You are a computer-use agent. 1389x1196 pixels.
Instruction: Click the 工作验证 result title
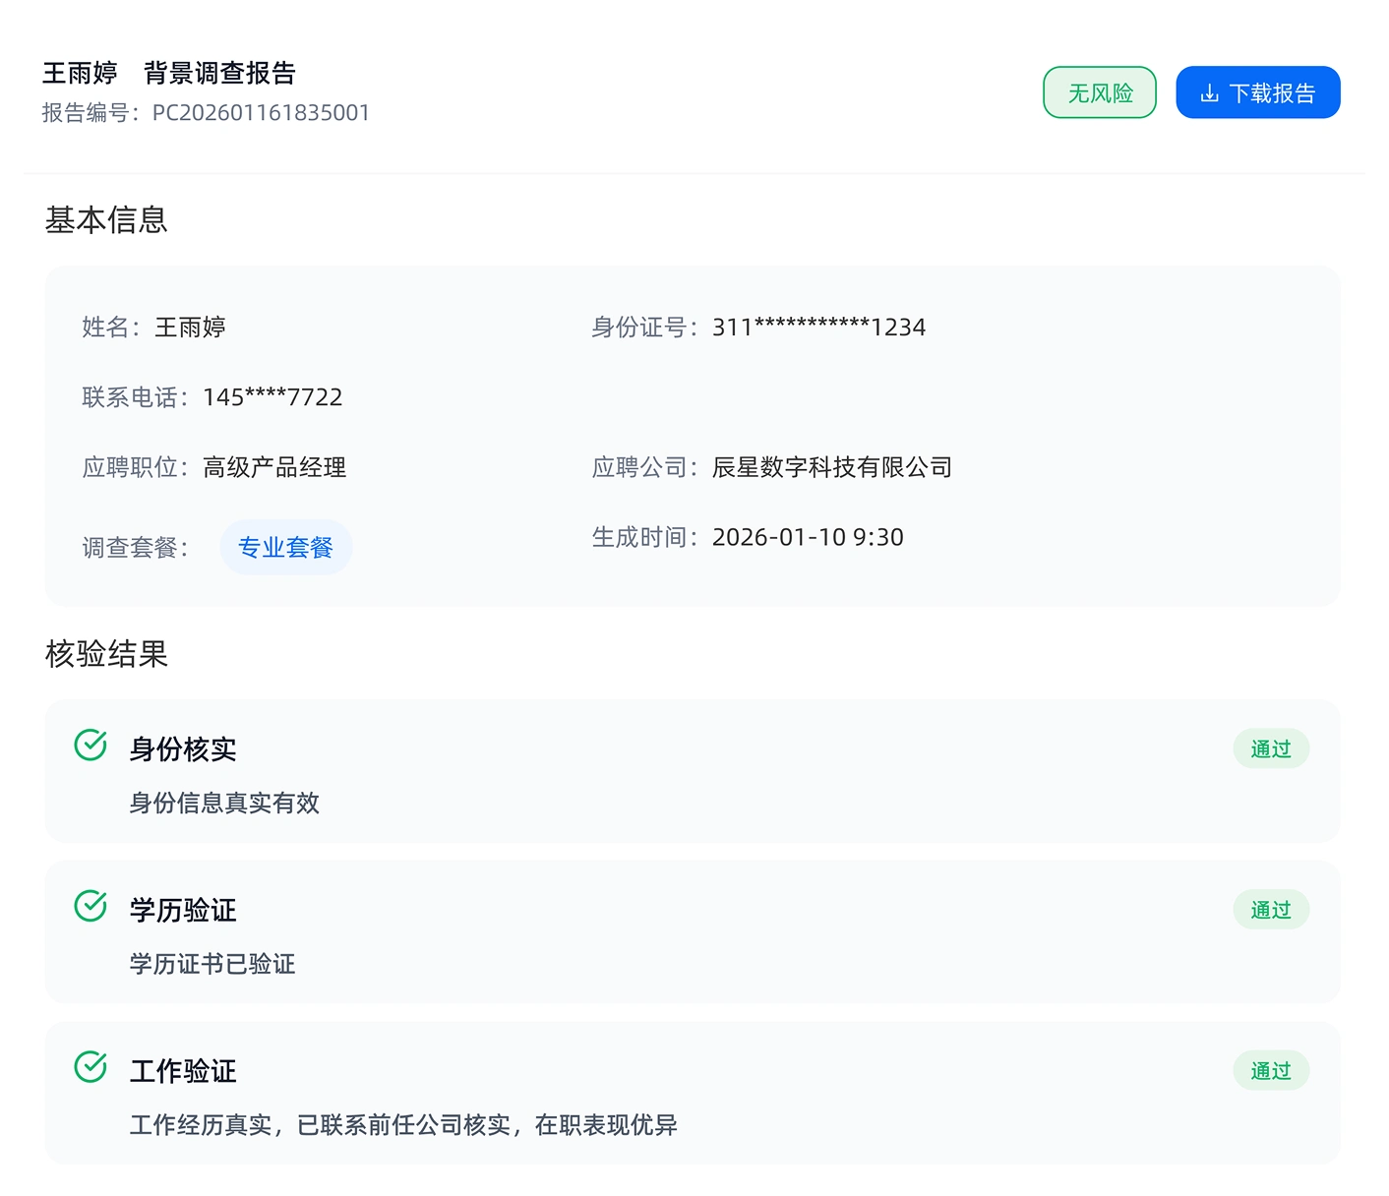(x=183, y=1071)
